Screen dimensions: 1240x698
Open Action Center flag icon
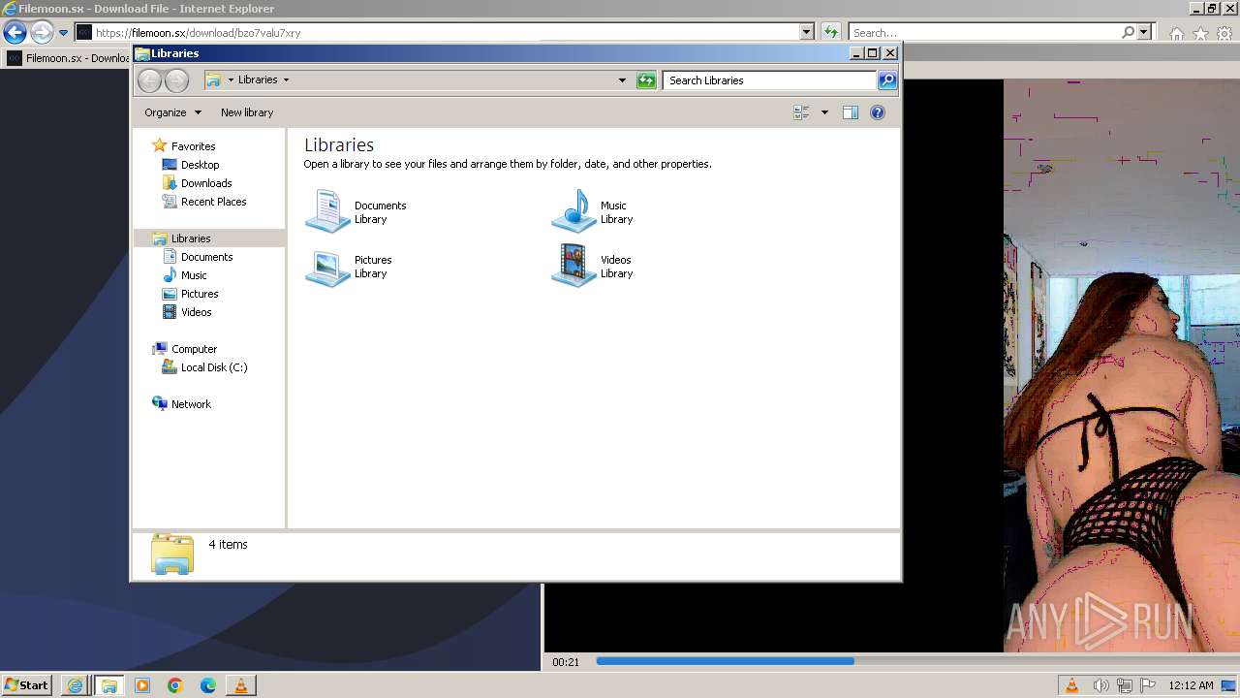pos(1148,685)
